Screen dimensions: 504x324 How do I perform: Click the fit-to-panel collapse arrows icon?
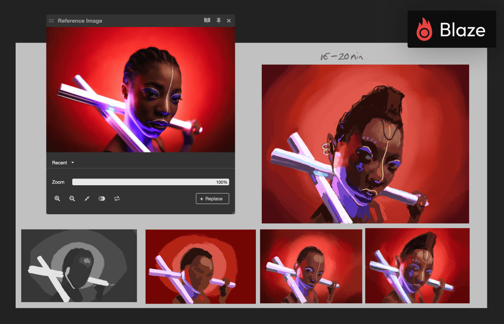(x=87, y=199)
